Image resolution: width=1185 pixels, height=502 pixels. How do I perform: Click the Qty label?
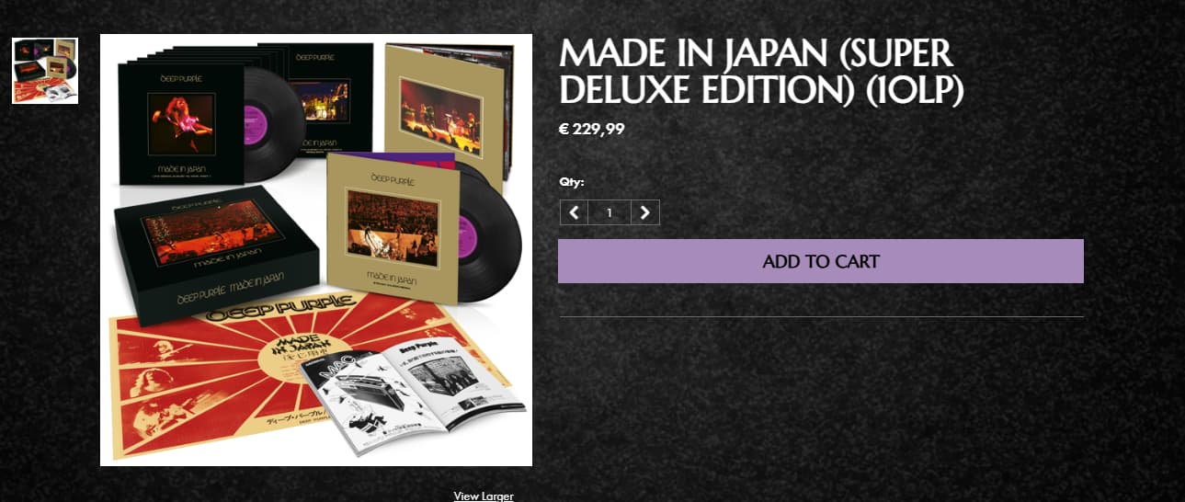(571, 182)
